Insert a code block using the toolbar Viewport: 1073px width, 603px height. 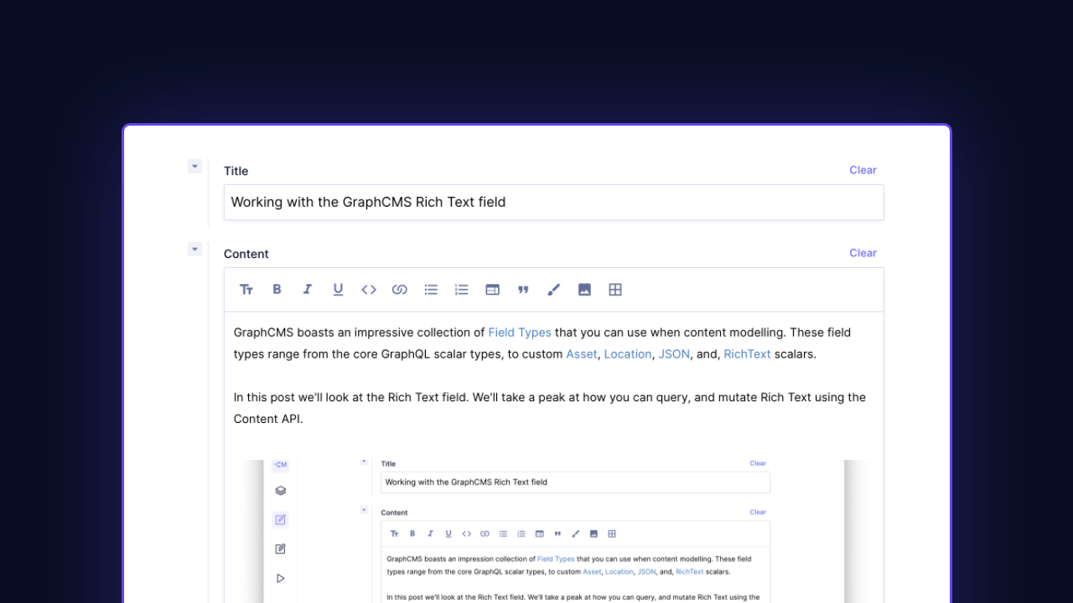[x=369, y=289]
